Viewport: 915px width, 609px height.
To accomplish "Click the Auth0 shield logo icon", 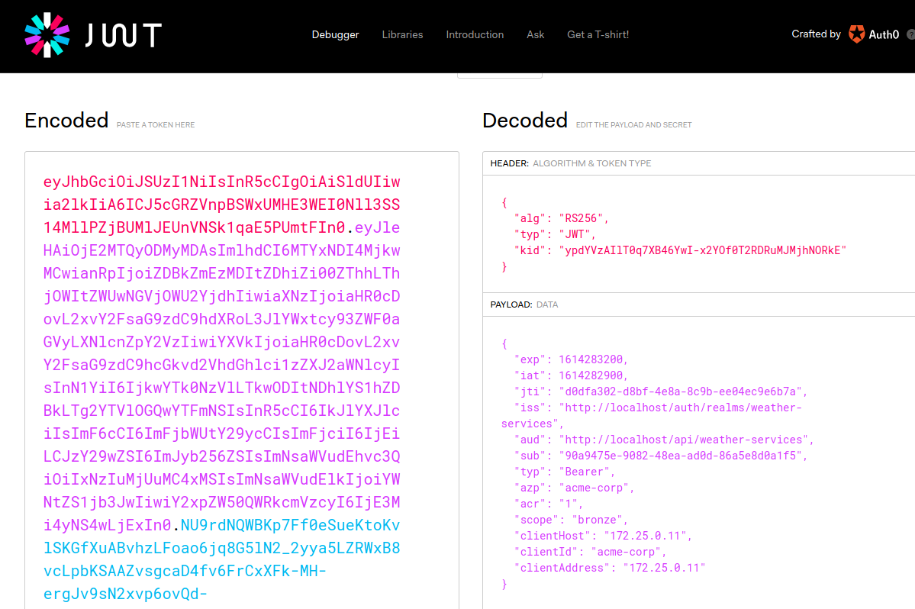I will coord(856,34).
